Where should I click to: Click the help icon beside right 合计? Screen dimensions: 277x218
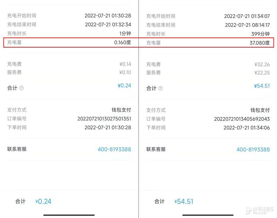coord(161,89)
